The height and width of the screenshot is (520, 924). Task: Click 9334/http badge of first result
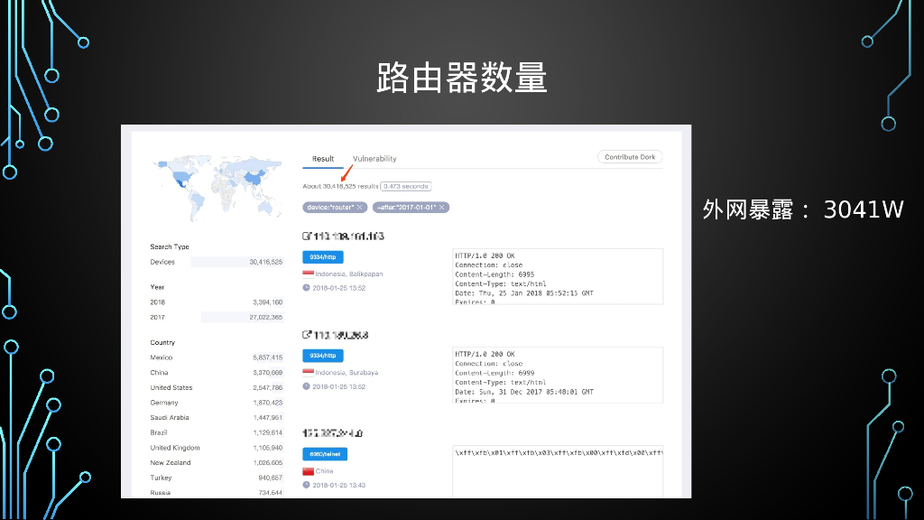click(323, 257)
